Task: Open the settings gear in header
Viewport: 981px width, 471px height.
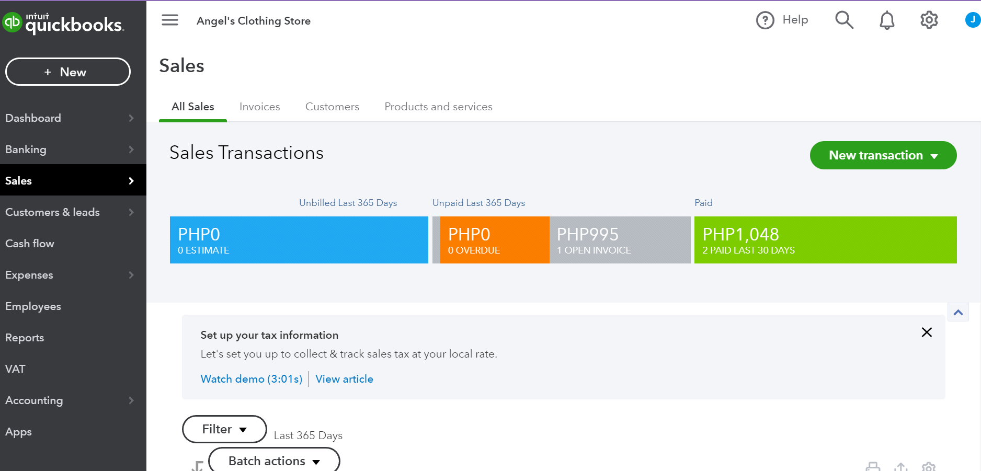Action: (929, 20)
